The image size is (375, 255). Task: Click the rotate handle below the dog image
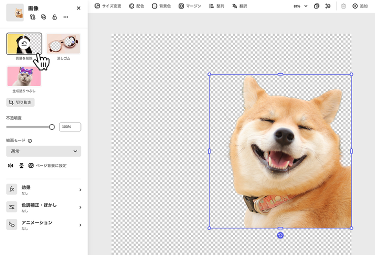pyautogui.click(x=280, y=235)
